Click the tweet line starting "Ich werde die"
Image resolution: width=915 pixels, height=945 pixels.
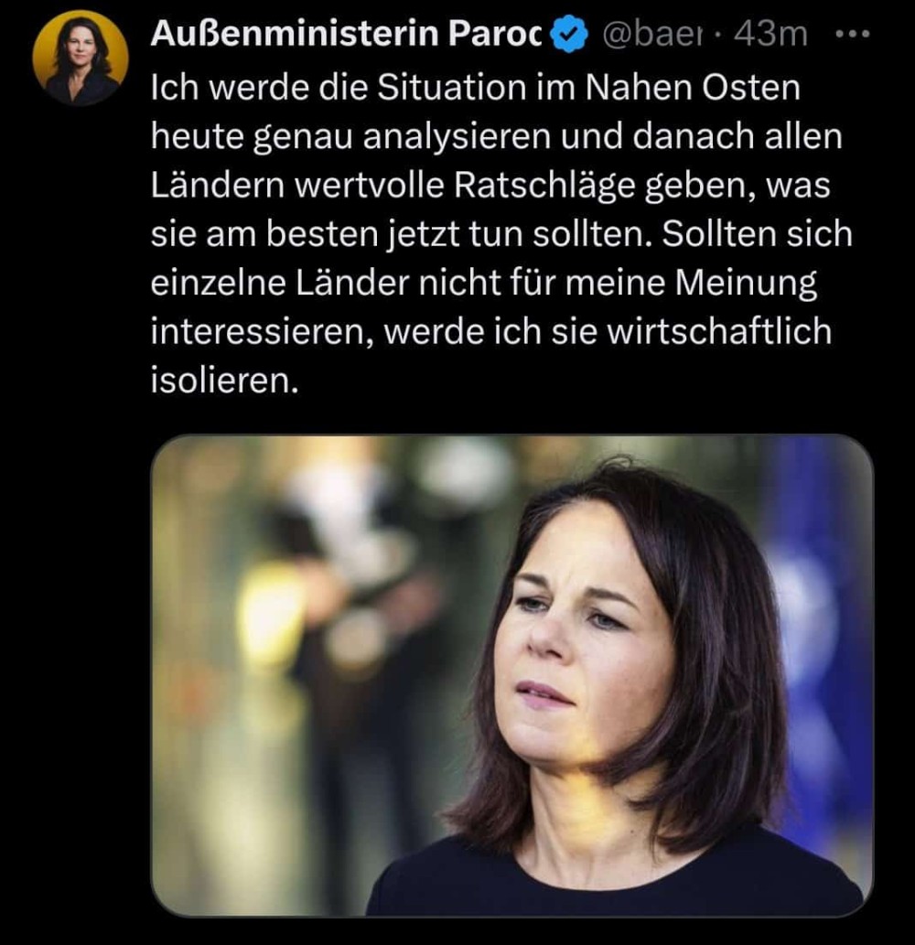click(475, 88)
